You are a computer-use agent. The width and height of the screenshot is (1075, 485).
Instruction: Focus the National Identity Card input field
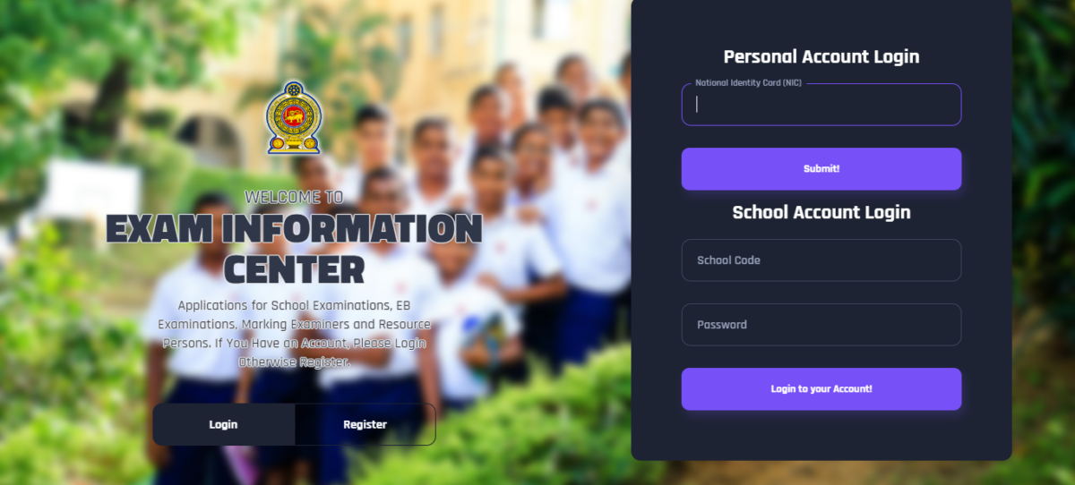[821, 105]
